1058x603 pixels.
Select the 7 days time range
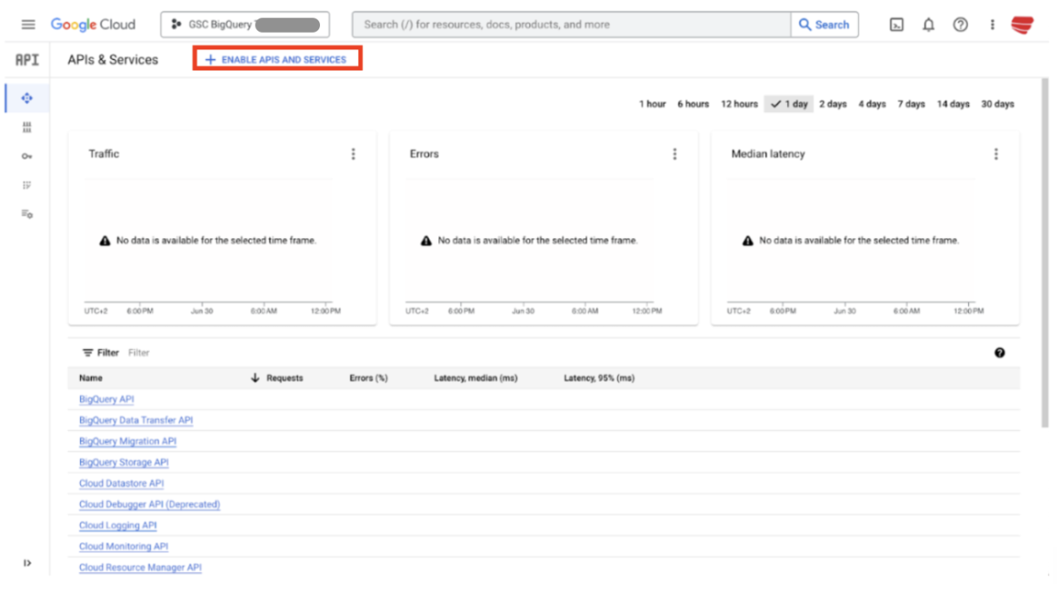[911, 104]
